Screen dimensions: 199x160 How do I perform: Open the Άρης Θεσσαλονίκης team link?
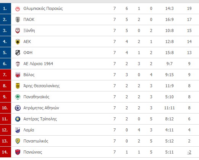42,86
